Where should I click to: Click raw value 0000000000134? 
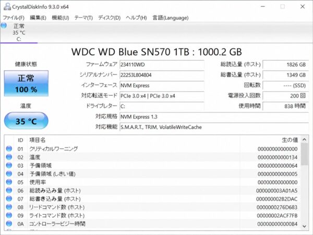[278, 158]
